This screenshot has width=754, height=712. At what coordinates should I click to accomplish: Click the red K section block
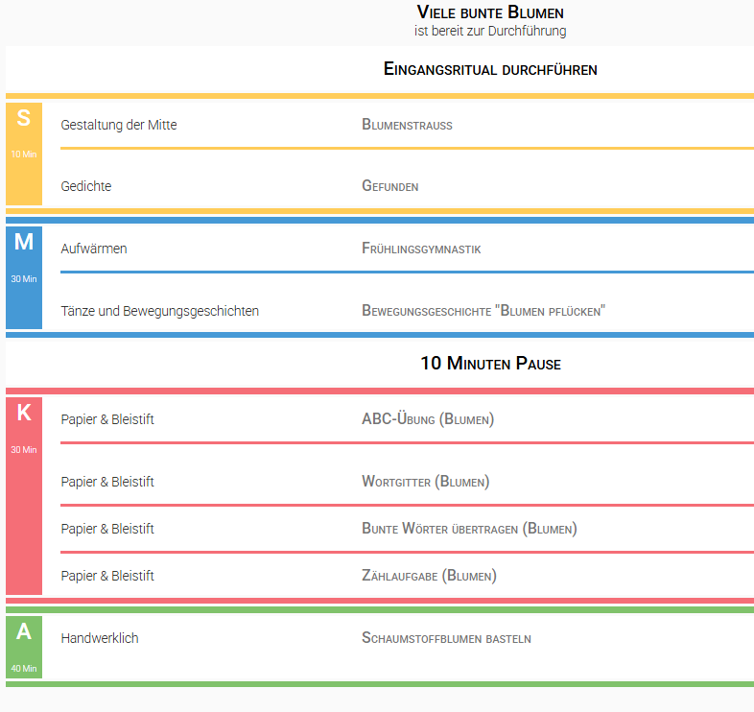[24, 496]
